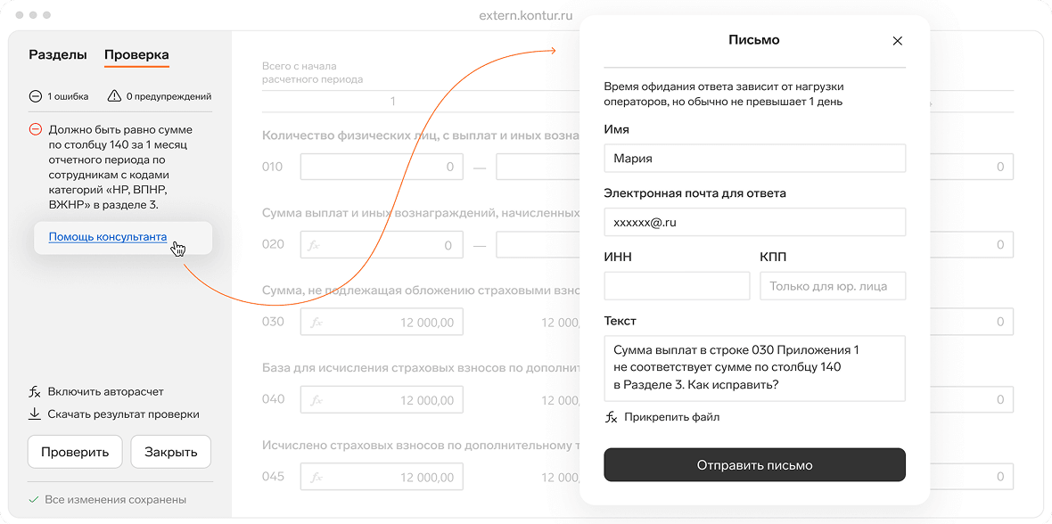The height and width of the screenshot is (524, 1052).
Task: Click the warning triangle near "0 предупреждений"
Action: [x=114, y=95]
